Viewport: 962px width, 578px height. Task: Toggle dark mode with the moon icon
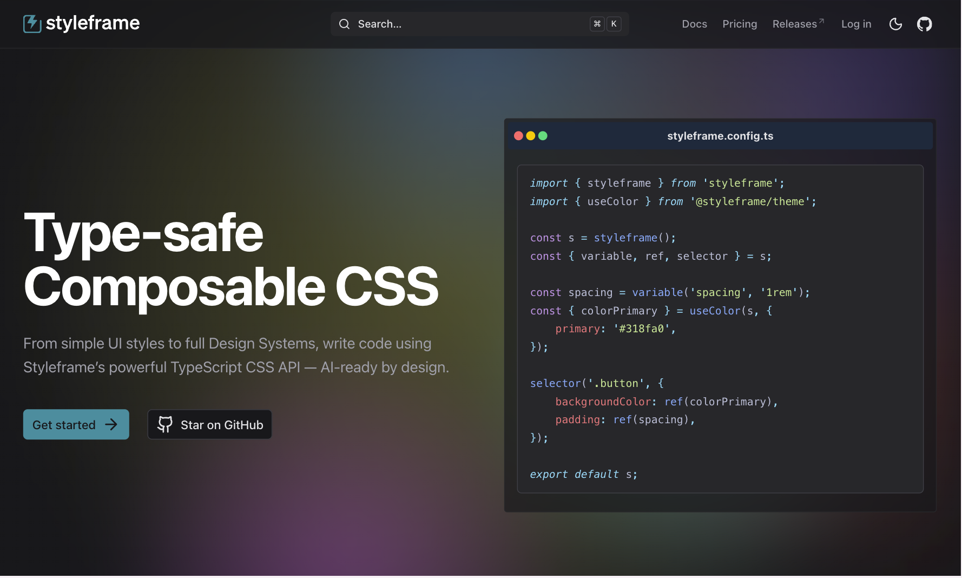pyautogui.click(x=895, y=24)
